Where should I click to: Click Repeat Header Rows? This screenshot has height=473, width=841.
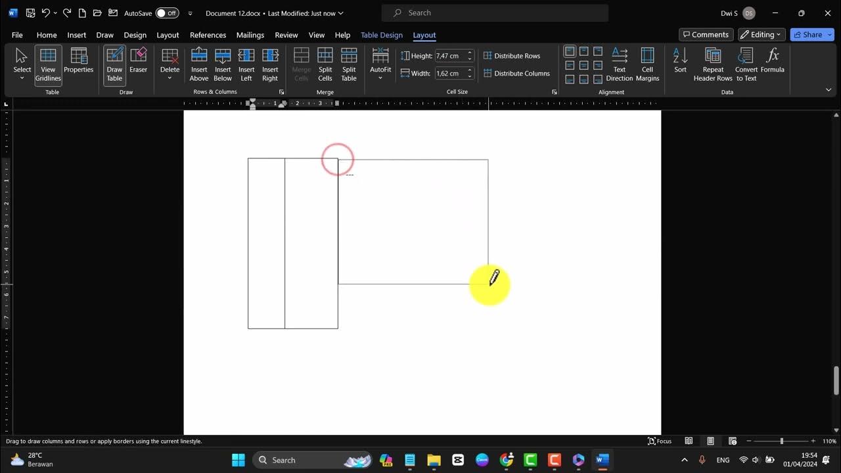click(713, 64)
